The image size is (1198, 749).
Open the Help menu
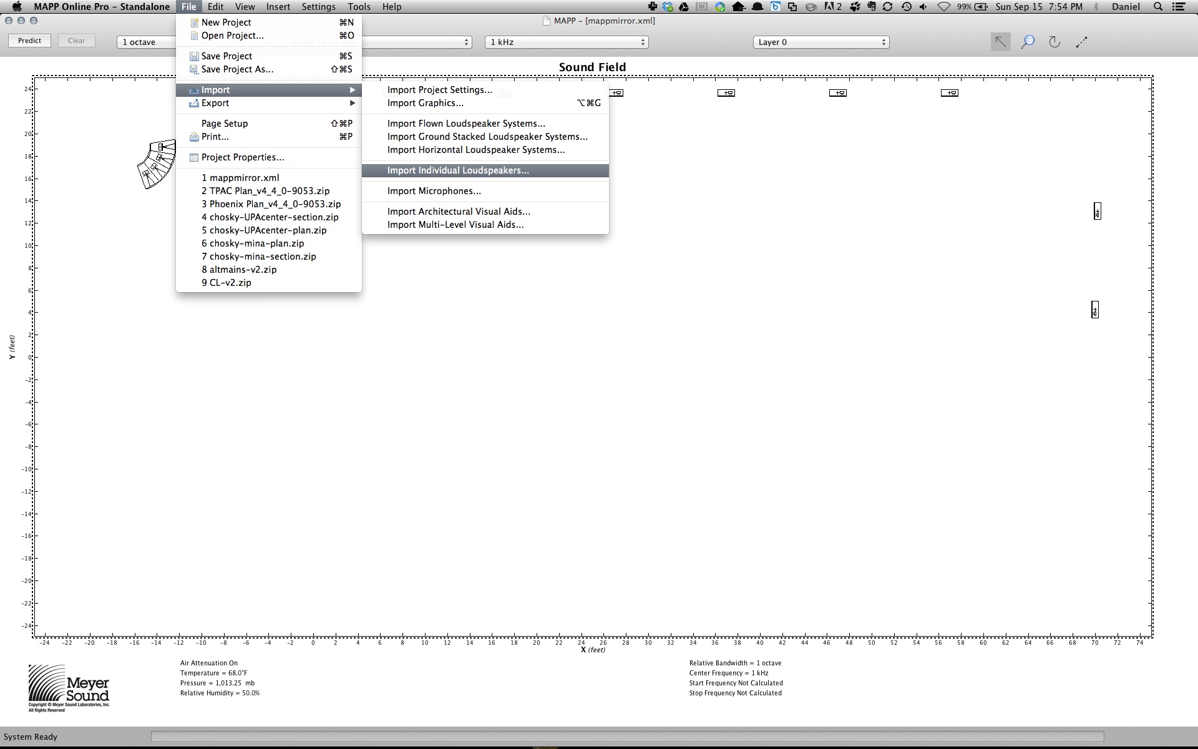(x=392, y=7)
